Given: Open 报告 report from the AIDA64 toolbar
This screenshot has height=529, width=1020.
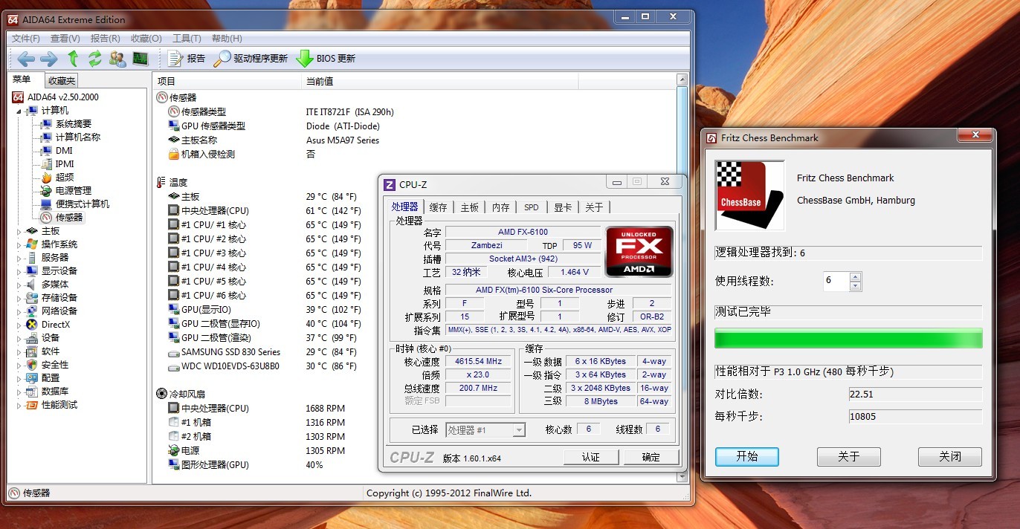Looking at the screenshot, I should tap(187, 59).
